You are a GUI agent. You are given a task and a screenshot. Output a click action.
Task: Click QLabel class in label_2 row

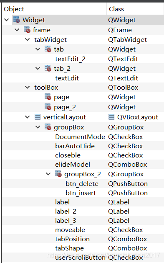pyautogui.click(x=119, y=211)
